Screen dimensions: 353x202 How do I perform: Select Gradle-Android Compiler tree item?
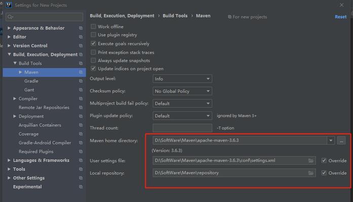[45, 143]
